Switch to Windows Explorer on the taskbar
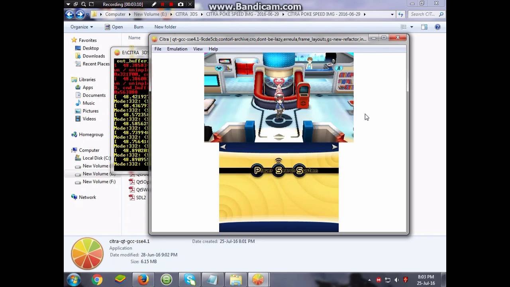 click(235, 280)
